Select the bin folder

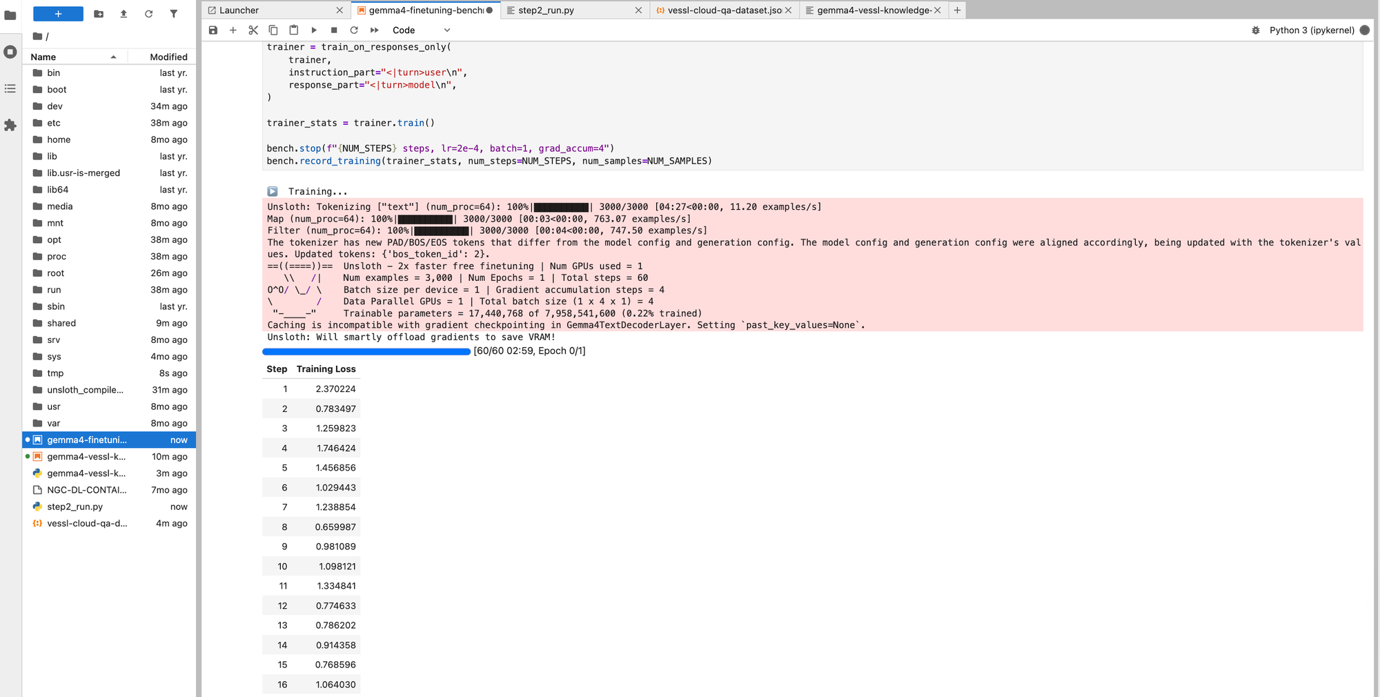110,73
